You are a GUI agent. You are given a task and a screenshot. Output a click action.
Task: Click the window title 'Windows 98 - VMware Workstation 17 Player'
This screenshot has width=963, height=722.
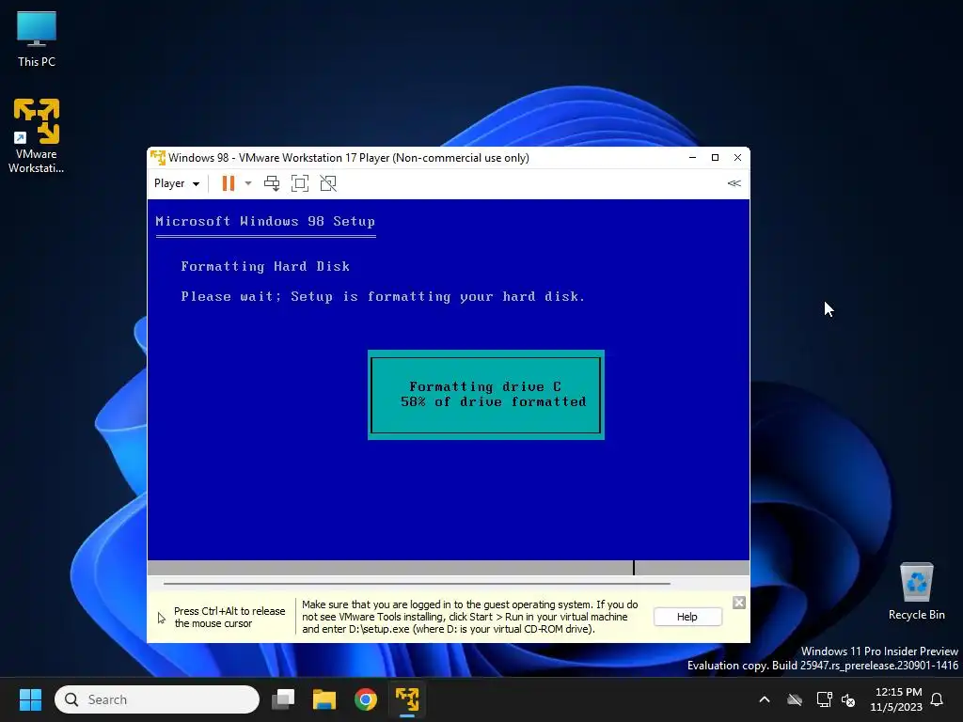pyautogui.click(x=349, y=158)
